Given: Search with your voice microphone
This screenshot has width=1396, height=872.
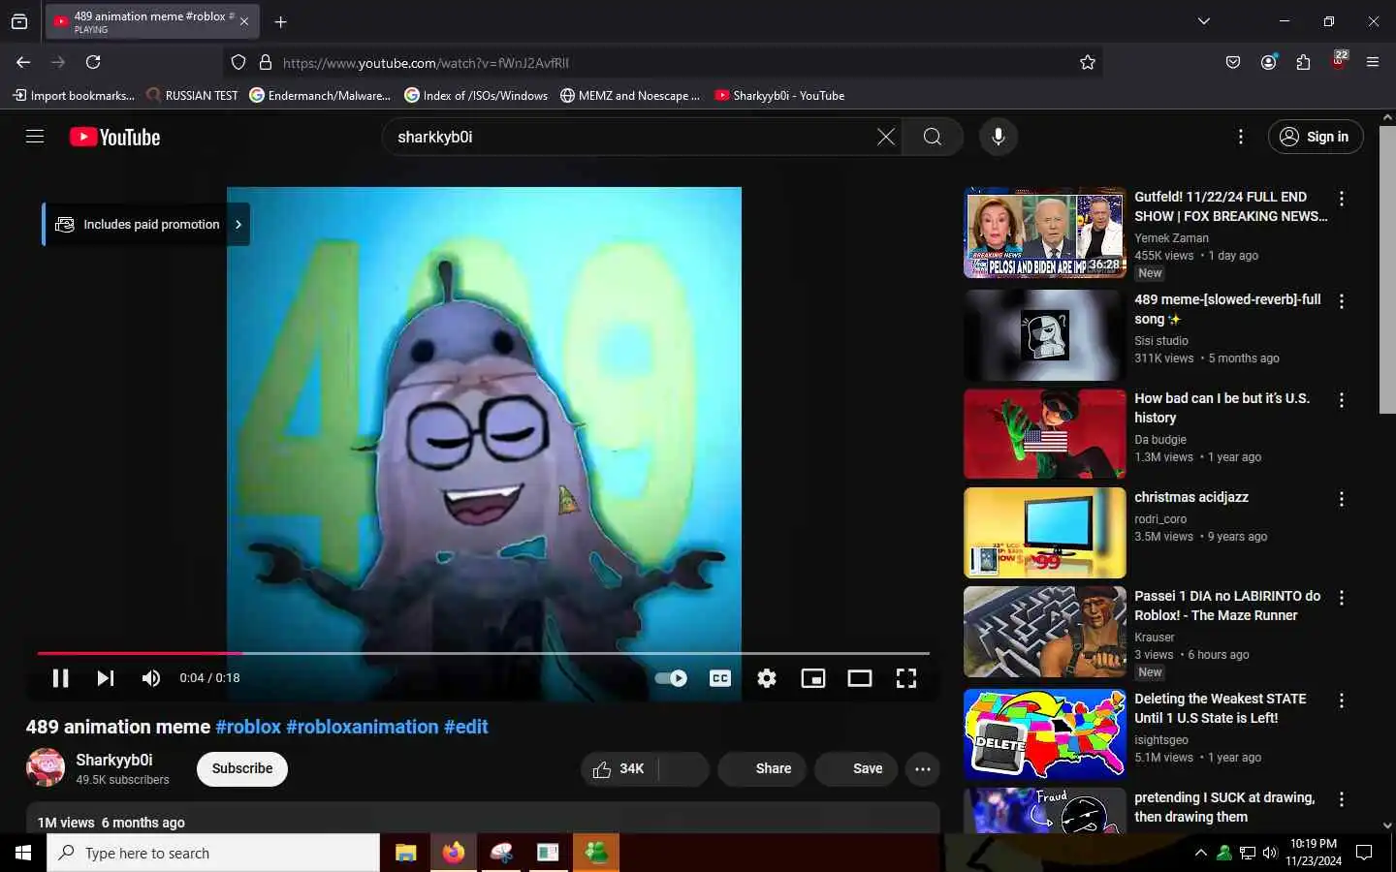Looking at the screenshot, I should [999, 137].
